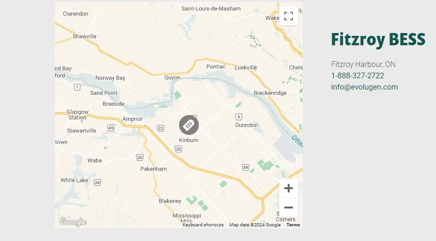Open the Keyboard shortcuts link
This screenshot has width=436, height=241.
(203, 225)
